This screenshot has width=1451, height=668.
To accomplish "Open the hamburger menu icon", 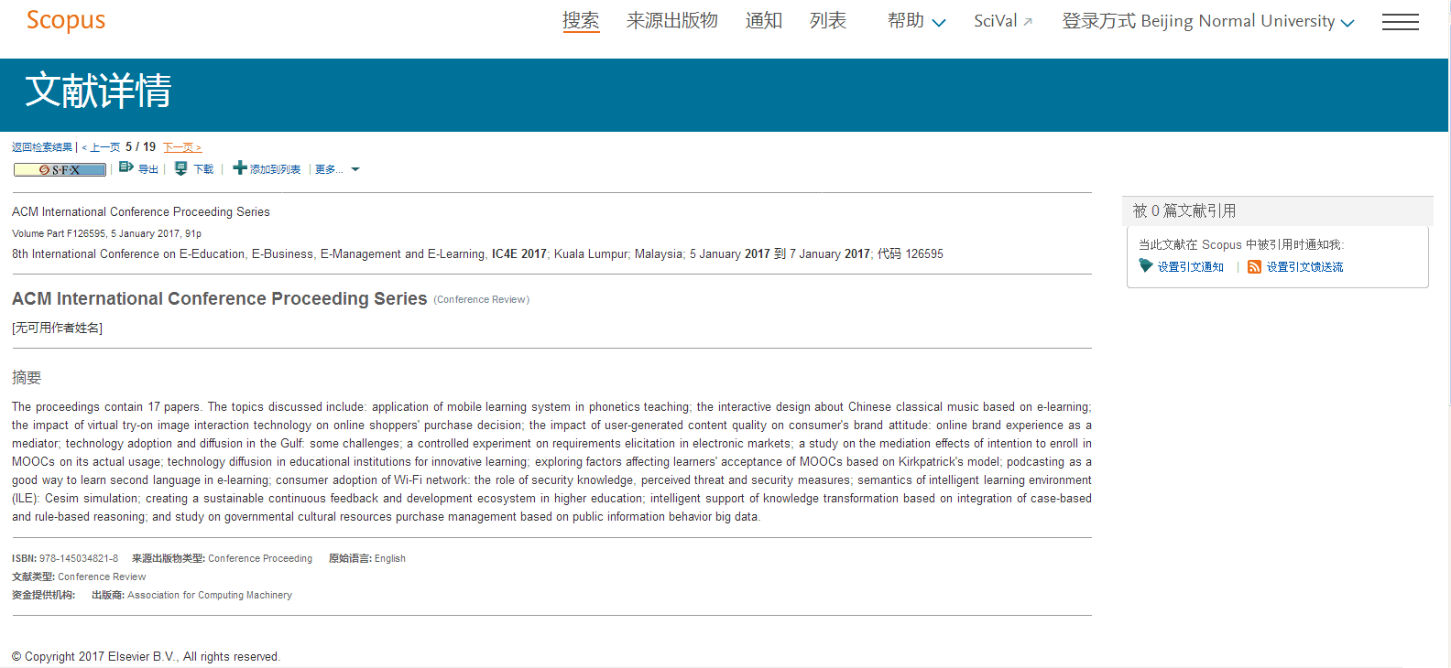I will [x=1400, y=22].
